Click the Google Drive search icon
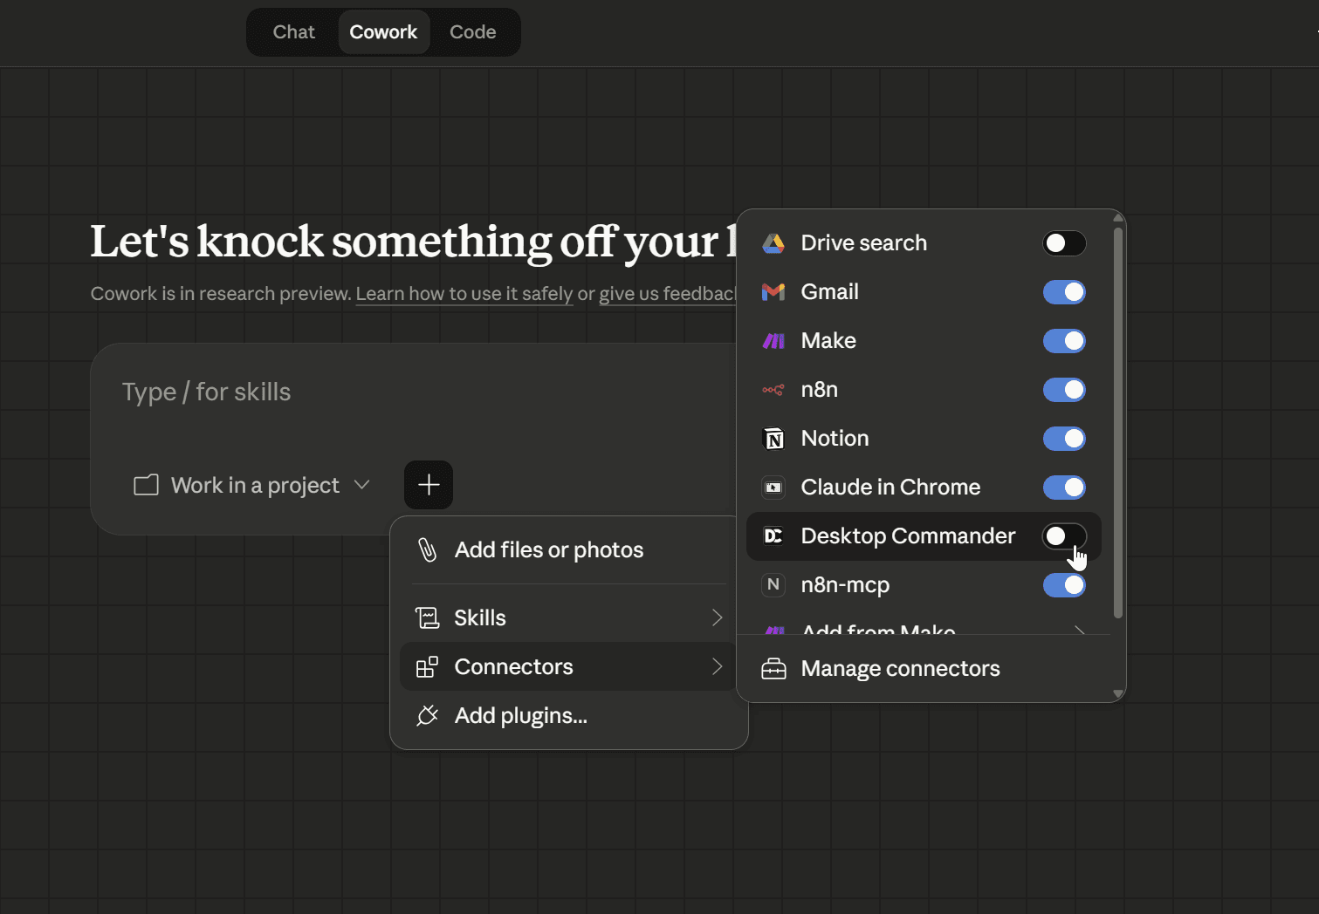The image size is (1319, 914). click(x=773, y=243)
